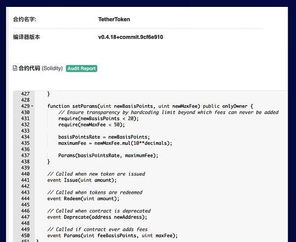Place cursor on the require(newMaxFee < 50) line
Image resolution: width=296 pixels, height=242 pixels.
click(x=92, y=124)
